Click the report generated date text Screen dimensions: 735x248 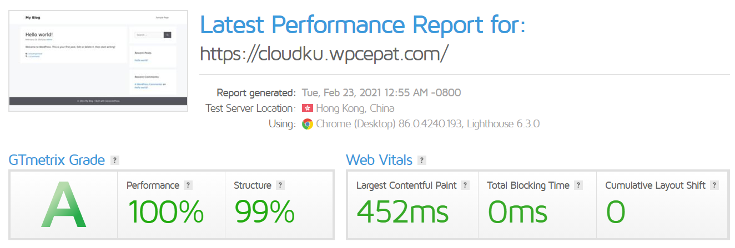click(381, 92)
